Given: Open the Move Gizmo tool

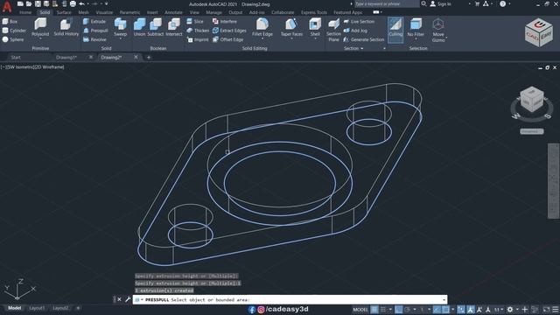Looking at the screenshot, I should 438,30.
